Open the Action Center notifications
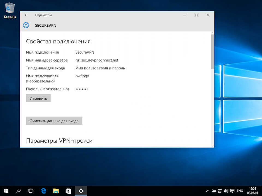Viewport: 262px width, 196px height. pos(232,191)
